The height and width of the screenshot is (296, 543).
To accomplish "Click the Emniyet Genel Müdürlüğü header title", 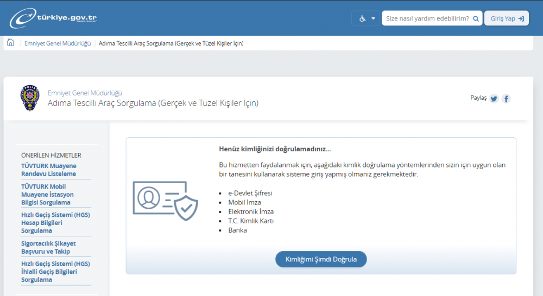I will pos(85,93).
